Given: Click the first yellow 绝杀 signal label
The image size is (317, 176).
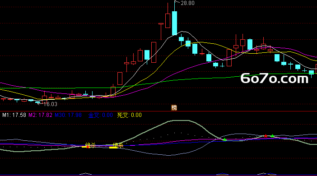Looking at the screenshot, I should (x=90, y=145).
